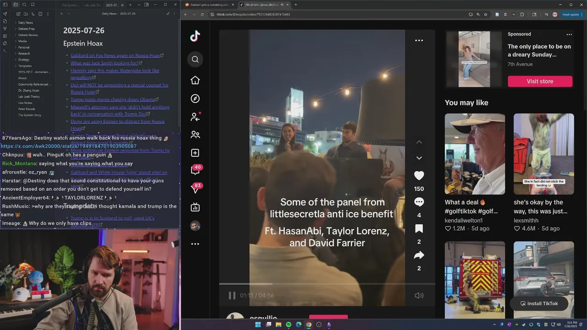Open Obsidian file explorer folder icon
Screen dimensions: 587x330
[16, 5]
